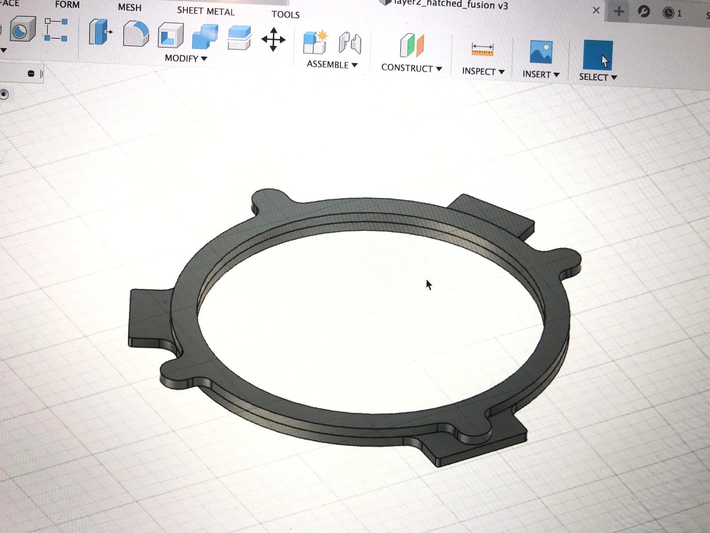Viewport: 710px width, 533px height.
Task: Click the Insert image icon
Action: 541,52
